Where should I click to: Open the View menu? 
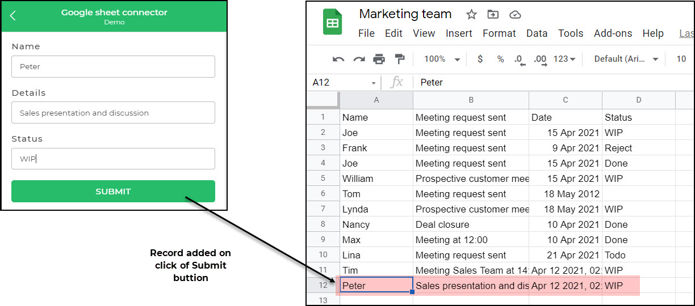click(424, 33)
